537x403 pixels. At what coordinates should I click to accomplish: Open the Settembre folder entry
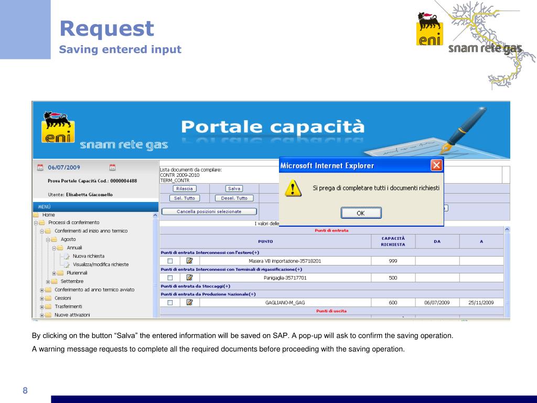click(x=72, y=281)
